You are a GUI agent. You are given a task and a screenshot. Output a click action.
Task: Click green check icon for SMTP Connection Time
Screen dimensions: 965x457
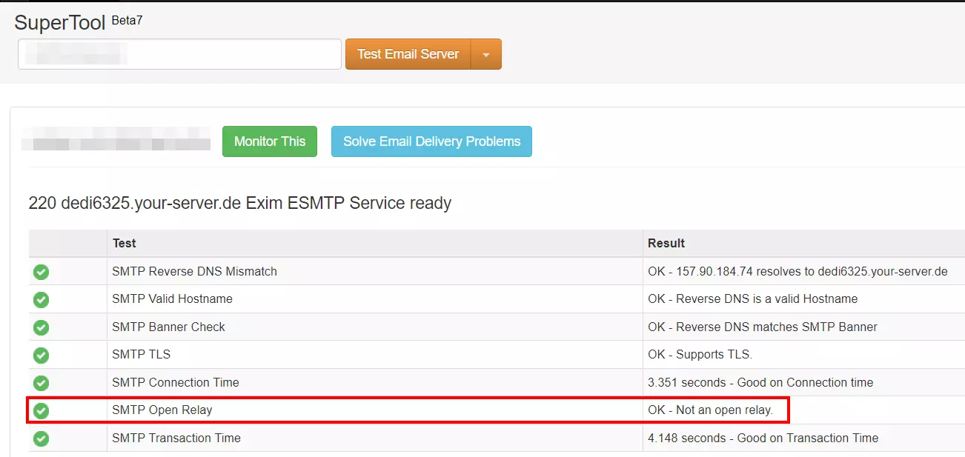pyautogui.click(x=41, y=383)
